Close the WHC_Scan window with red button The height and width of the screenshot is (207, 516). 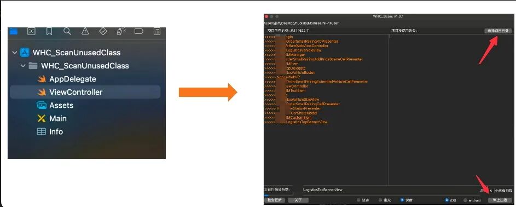coord(266,16)
